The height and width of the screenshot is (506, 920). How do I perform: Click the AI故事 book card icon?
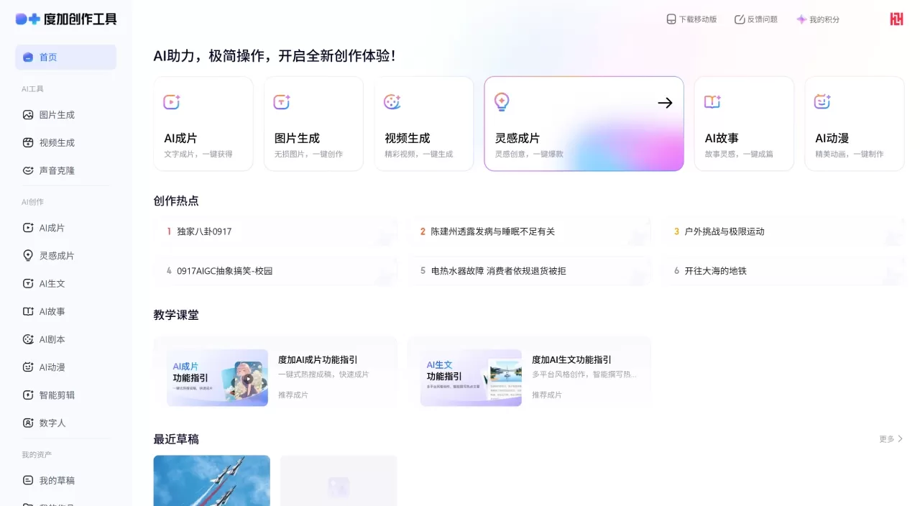712,102
